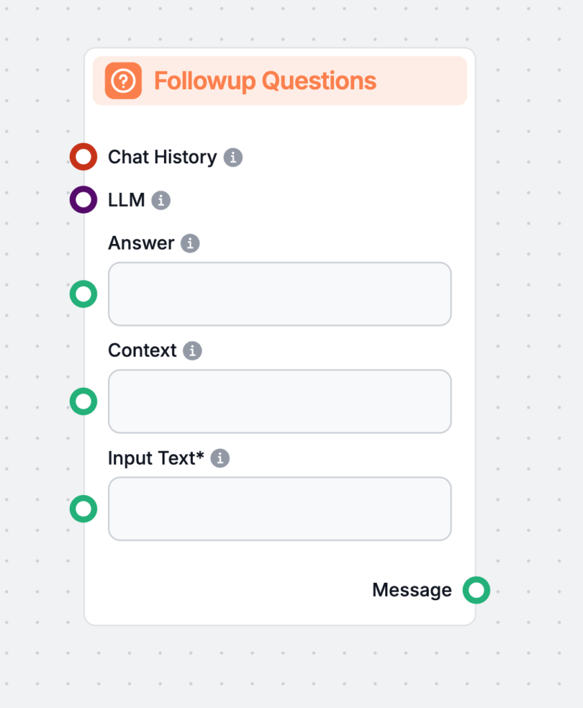Click the Input Text info icon
Image resolution: width=583 pixels, height=708 pixels.
220,458
